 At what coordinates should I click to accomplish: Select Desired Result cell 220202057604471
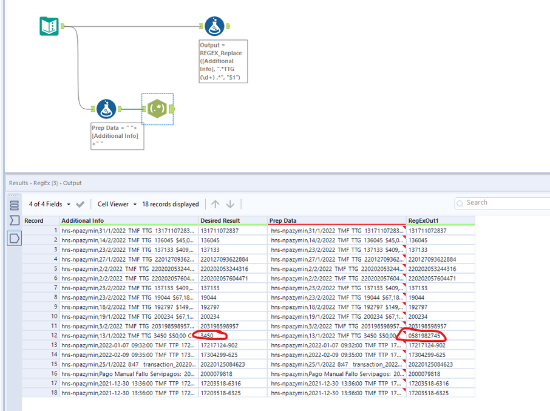(233, 279)
